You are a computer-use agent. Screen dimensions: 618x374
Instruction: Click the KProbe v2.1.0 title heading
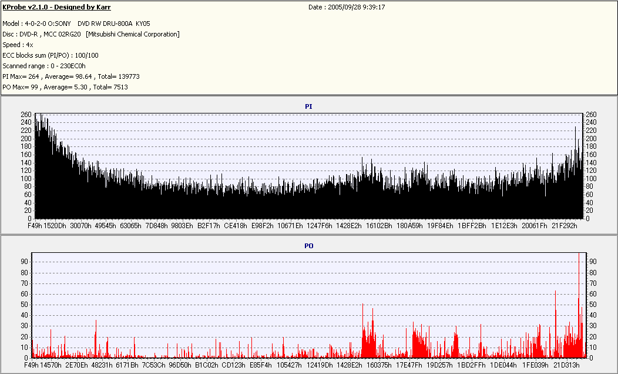tap(56, 7)
